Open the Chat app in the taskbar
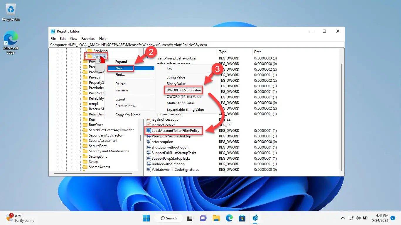This screenshot has width=401, height=225. [x=203, y=218]
